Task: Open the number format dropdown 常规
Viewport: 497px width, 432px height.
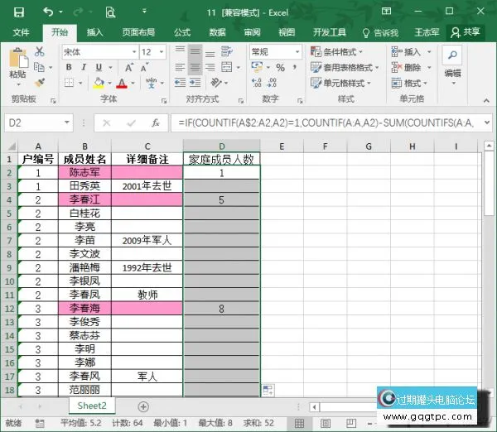Action: coord(274,51)
